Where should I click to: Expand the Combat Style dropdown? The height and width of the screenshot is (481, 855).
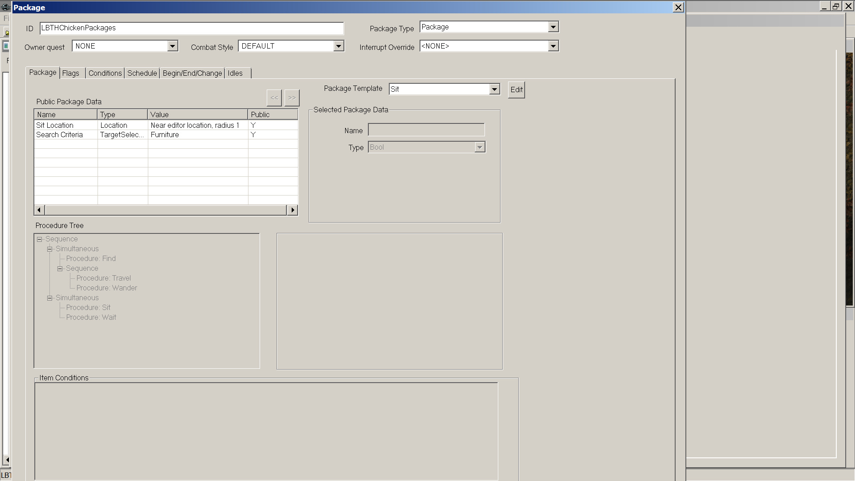pyautogui.click(x=338, y=46)
